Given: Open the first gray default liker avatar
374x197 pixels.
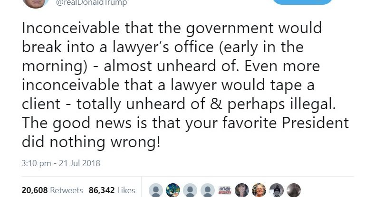Looking at the screenshot, I should (x=156, y=190).
